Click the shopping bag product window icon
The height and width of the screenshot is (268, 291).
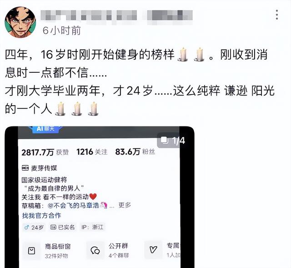pyautogui.click(x=31, y=251)
